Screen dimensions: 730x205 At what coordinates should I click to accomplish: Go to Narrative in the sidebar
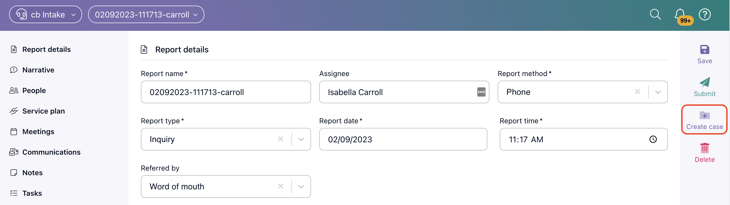[38, 70]
